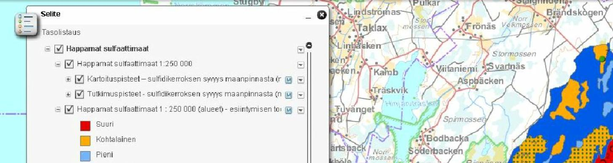Collapse Happamat sulfaattimaat root group

tap(48, 49)
